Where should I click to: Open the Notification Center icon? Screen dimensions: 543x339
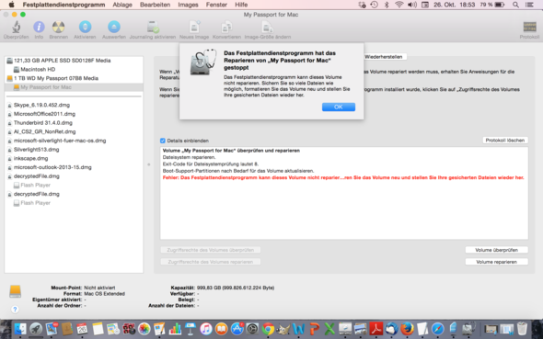click(529, 5)
